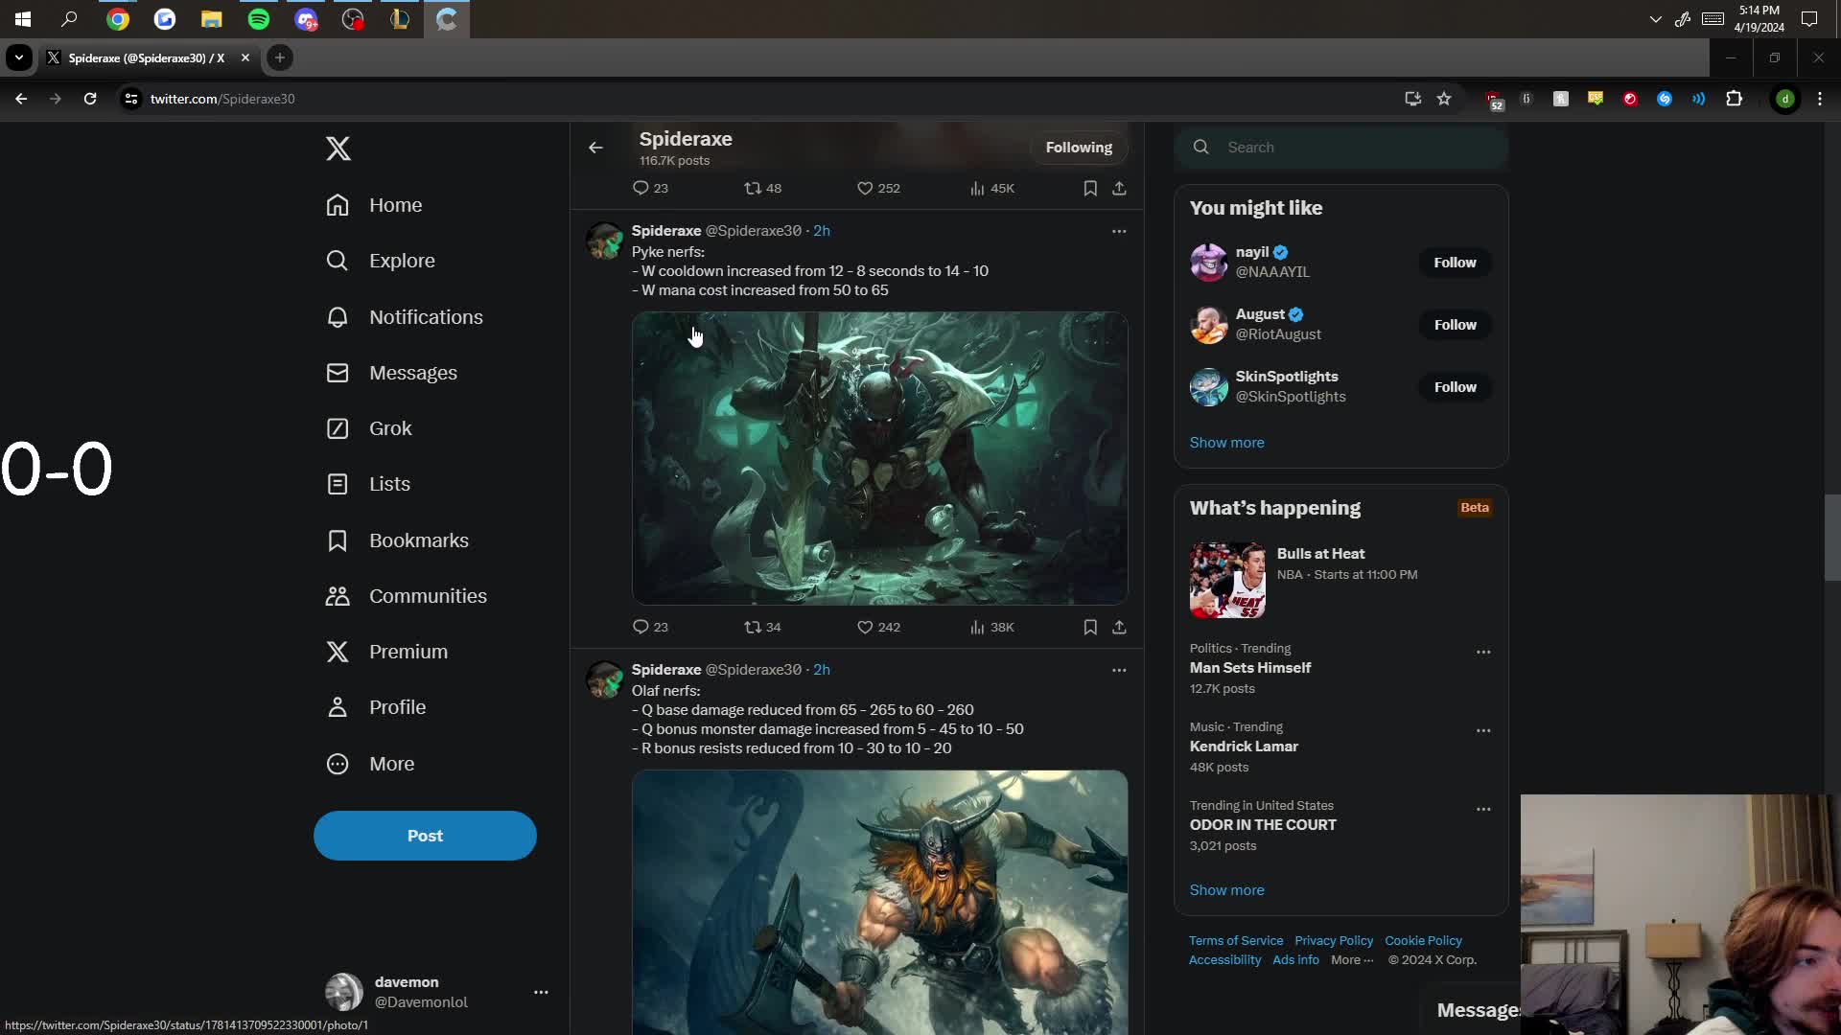Open Spotify from the taskbar

(259, 19)
